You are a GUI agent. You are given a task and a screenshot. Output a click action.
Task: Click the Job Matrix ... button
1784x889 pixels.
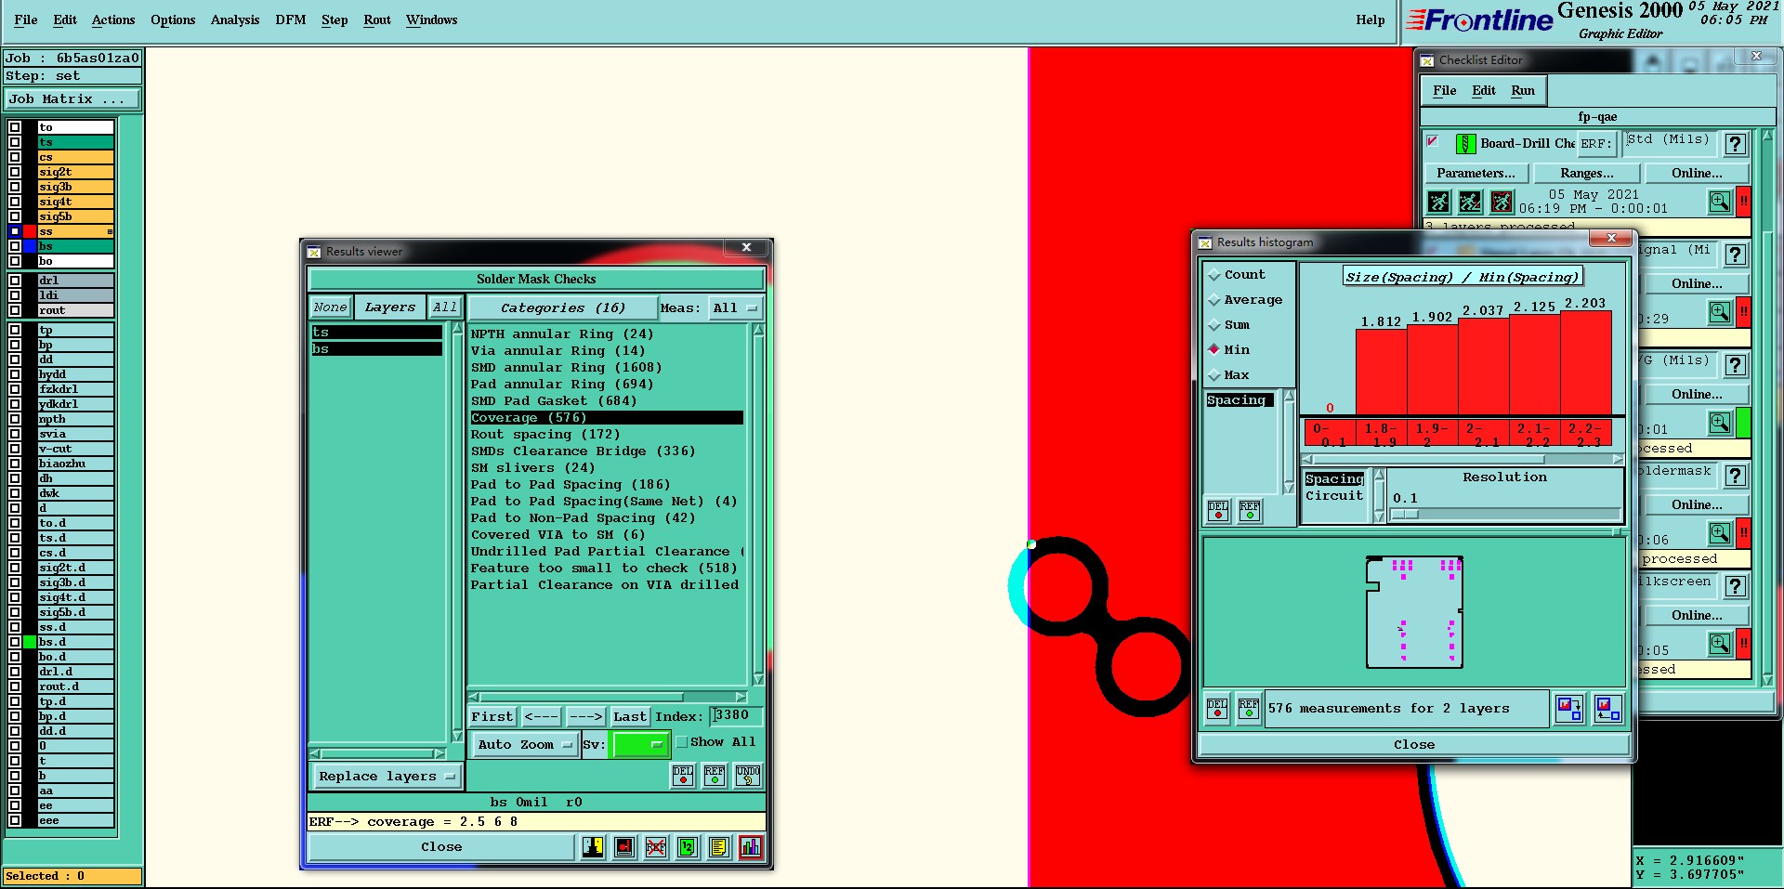click(x=72, y=98)
